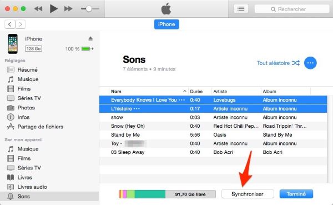The image size is (333, 205).
Task: Shuffle all with Tout aléatoire
Action: click(x=278, y=63)
